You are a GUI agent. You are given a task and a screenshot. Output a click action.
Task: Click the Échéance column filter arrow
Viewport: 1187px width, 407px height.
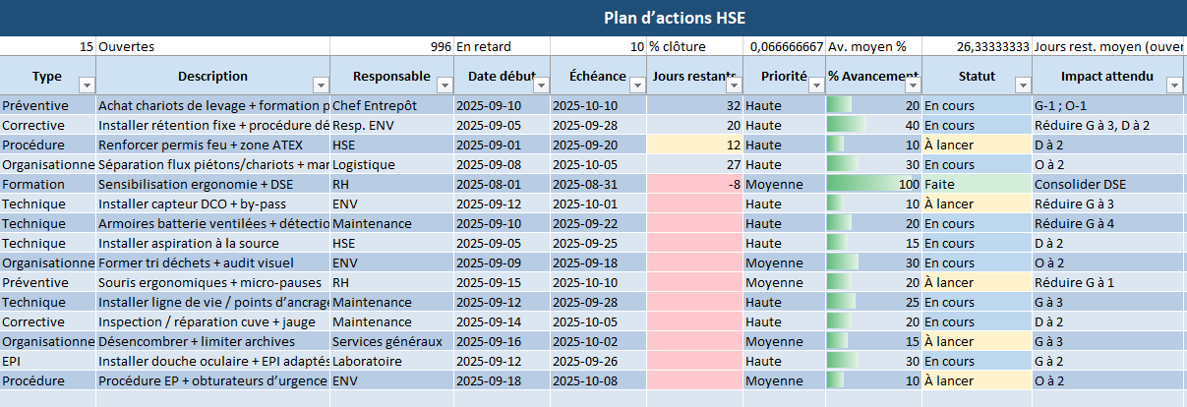point(636,85)
